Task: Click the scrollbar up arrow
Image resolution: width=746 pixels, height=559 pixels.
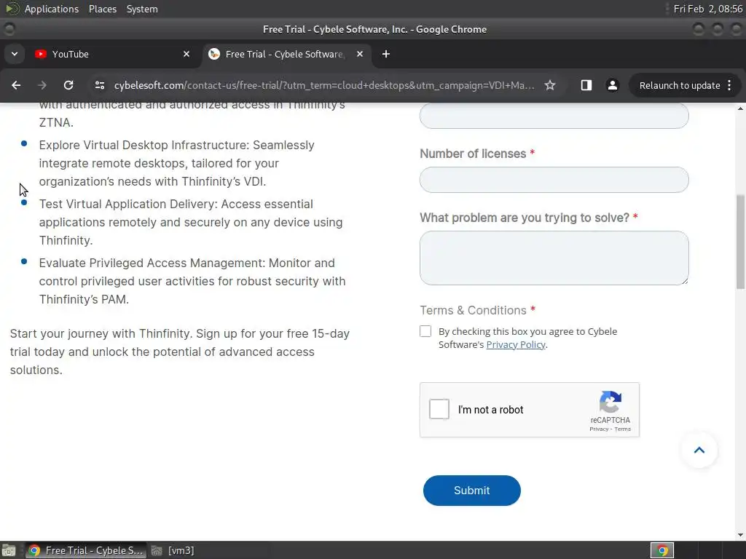Action: point(740,108)
